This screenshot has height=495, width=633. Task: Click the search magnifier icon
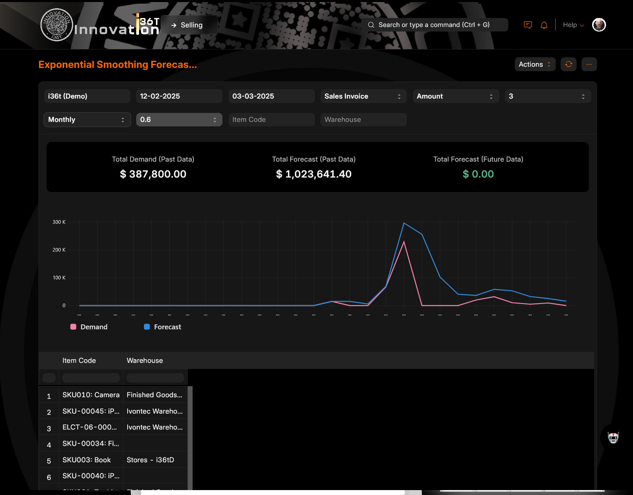(x=371, y=25)
